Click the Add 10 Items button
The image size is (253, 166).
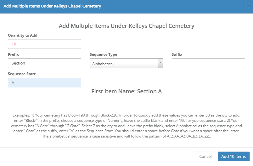click(x=233, y=156)
